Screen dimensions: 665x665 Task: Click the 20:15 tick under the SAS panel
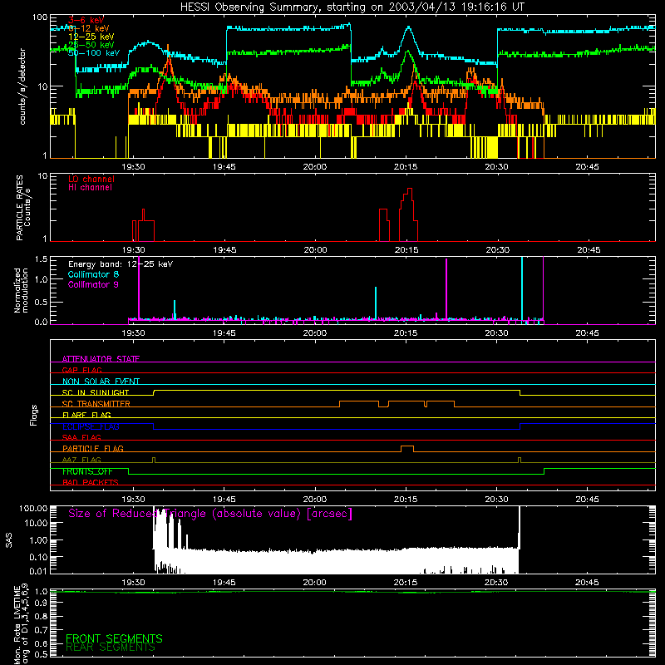(x=406, y=583)
